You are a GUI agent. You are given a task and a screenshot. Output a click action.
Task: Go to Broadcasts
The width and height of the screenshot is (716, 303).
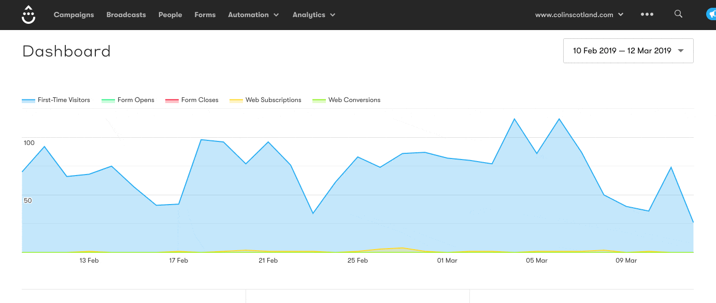126,15
